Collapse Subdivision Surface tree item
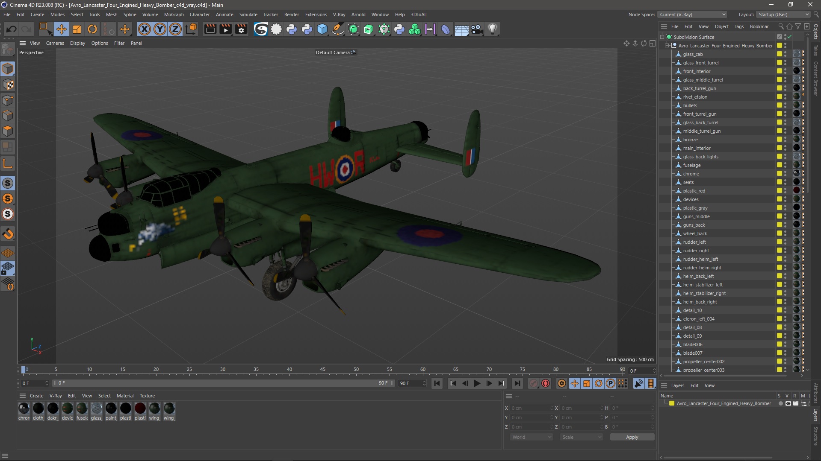This screenshot has height=461, width=821. [662, 37]
